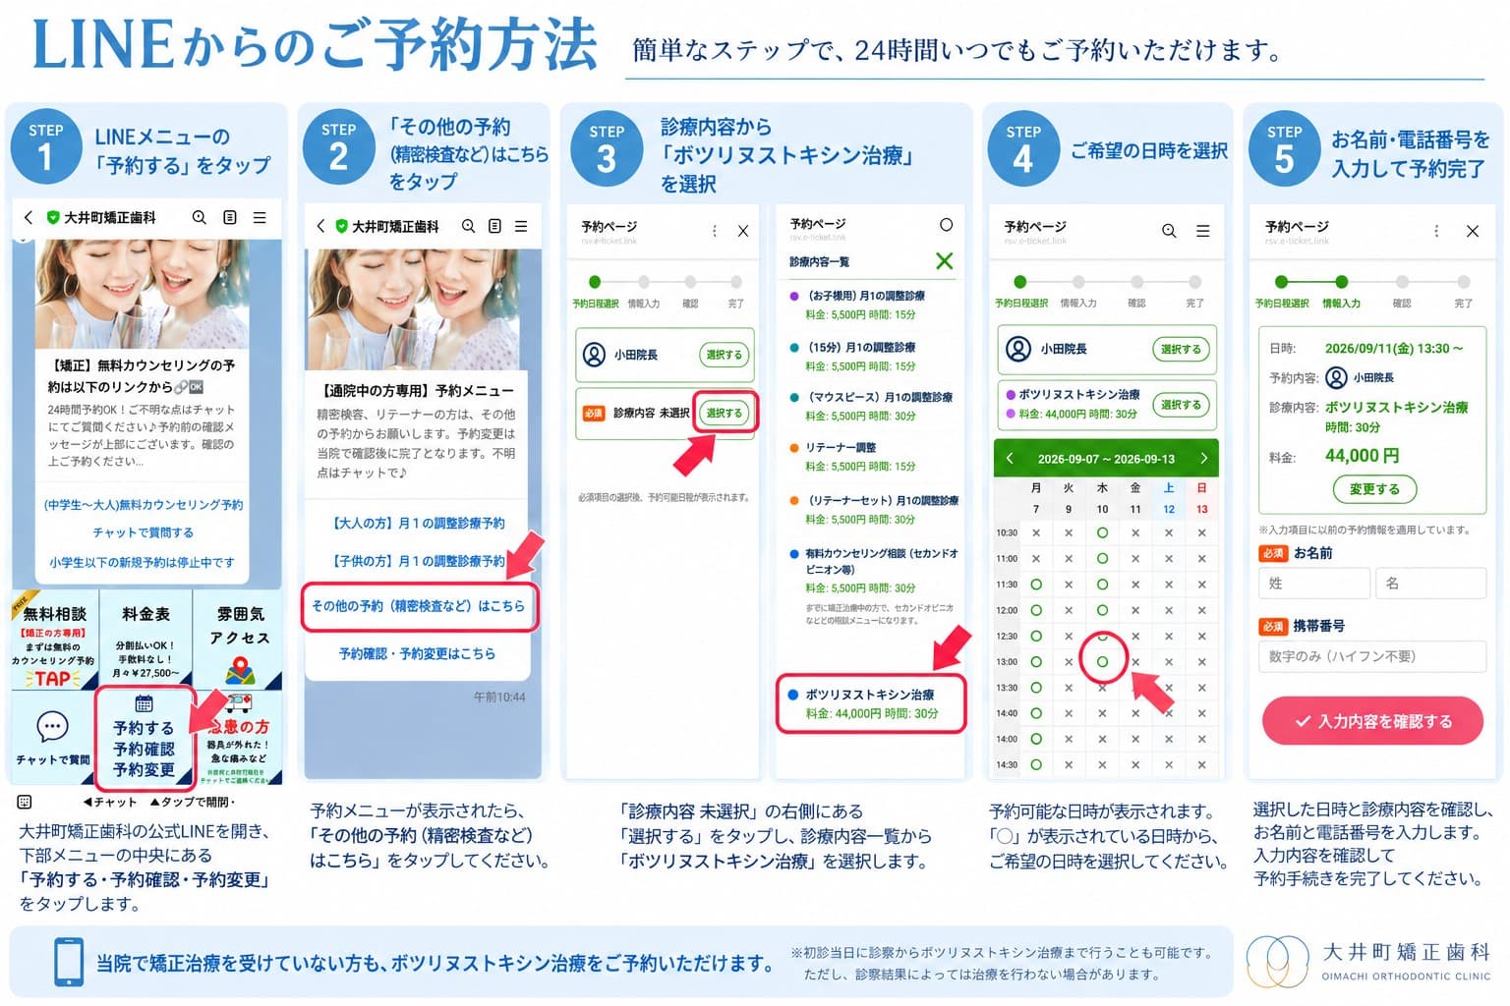Screen dimensions: 1510x1006
Task: Tap その他の予約(精密検査など)はこちら
Action: click(x=419, y=606)
